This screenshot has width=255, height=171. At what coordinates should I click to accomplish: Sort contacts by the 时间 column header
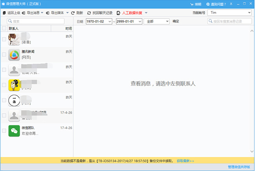68,29
